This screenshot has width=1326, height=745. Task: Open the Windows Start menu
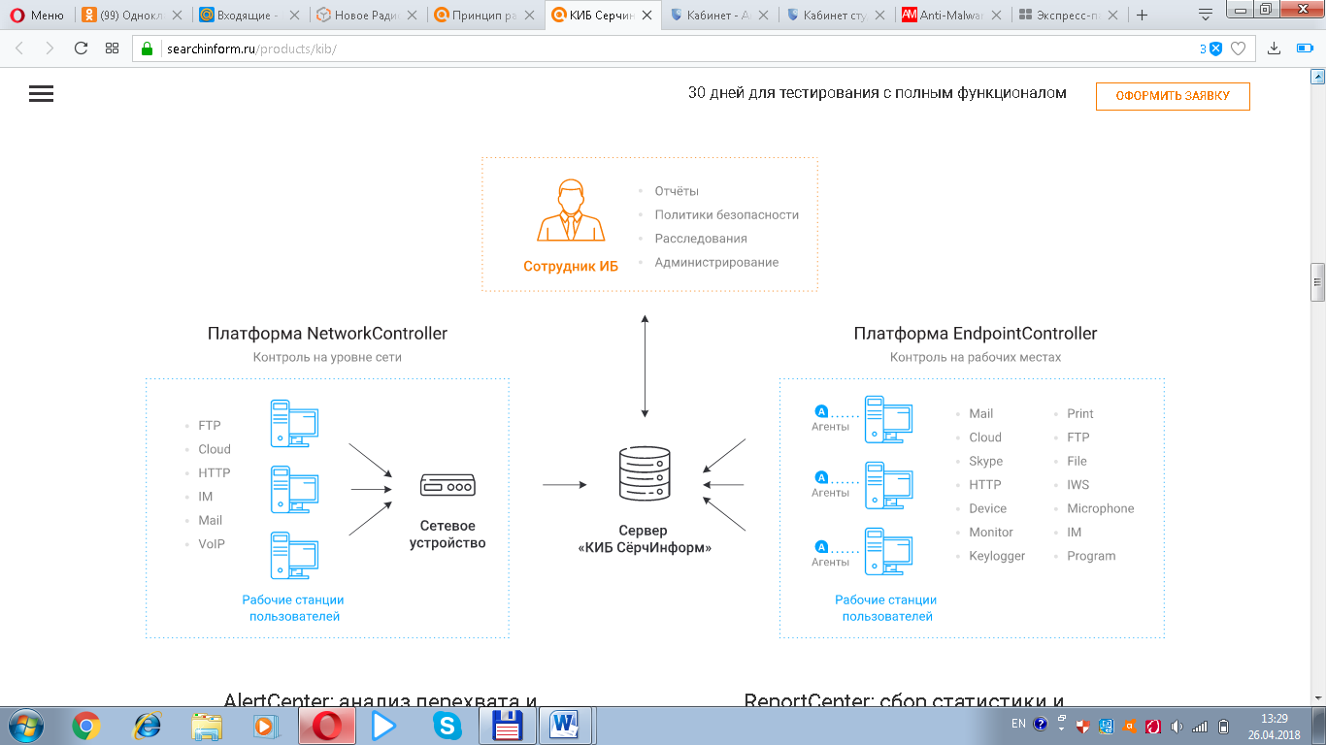26,726
